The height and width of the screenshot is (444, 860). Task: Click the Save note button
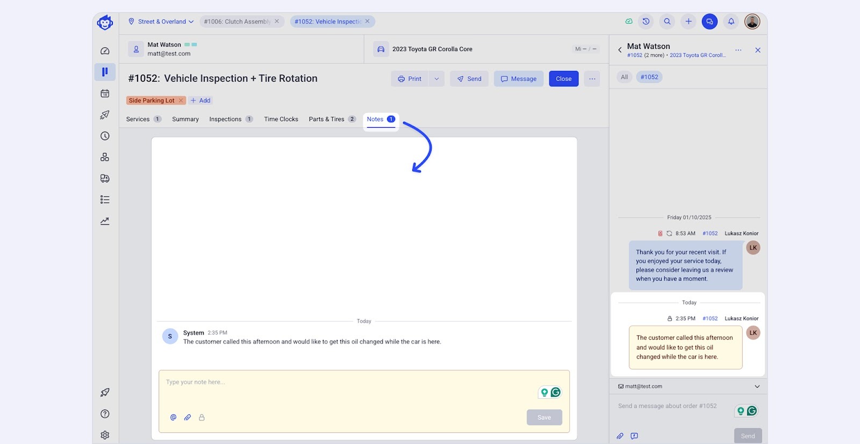coord(544,417)
